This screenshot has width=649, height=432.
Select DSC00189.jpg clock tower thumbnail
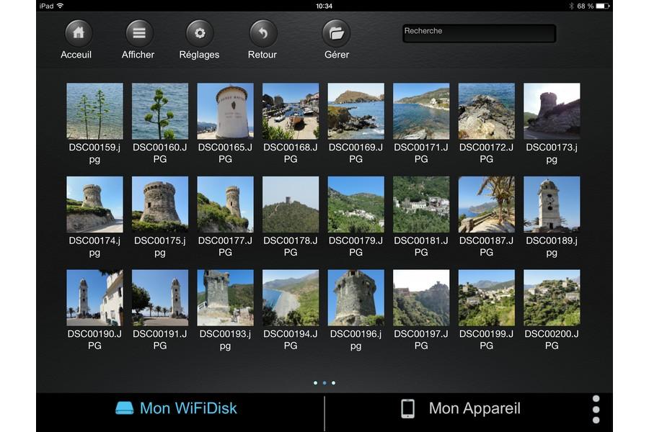[x=552, y=204]
